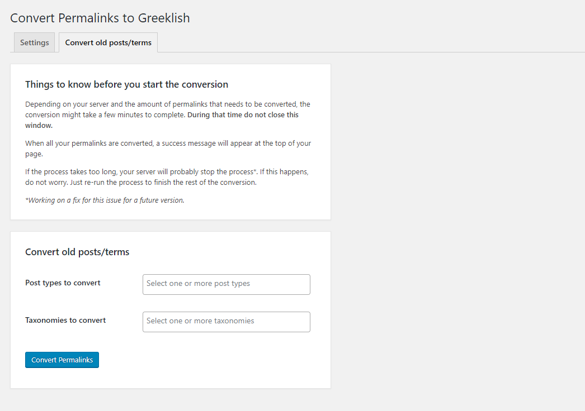Focus the "Select one or more taxonomies" placeholder
The width and height of the screenshot is (585, 411).
coord(200,321)
